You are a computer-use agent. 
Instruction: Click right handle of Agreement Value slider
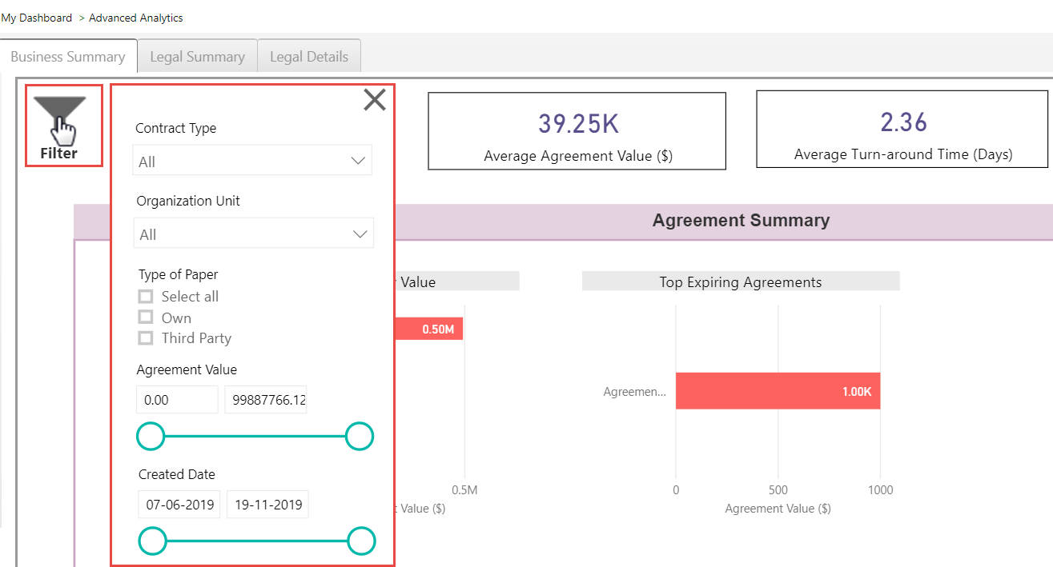tap(360, 437)
